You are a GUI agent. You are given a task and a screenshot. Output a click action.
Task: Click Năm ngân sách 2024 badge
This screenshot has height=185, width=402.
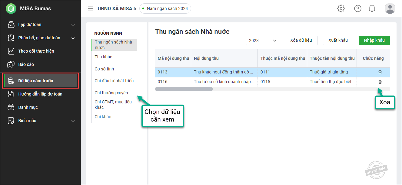pyautogui.click(x=165, y=8)
